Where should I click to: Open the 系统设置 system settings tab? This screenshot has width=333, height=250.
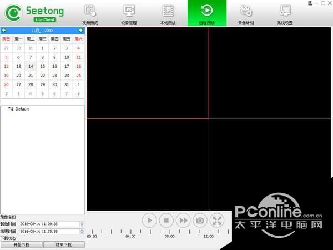285,13
